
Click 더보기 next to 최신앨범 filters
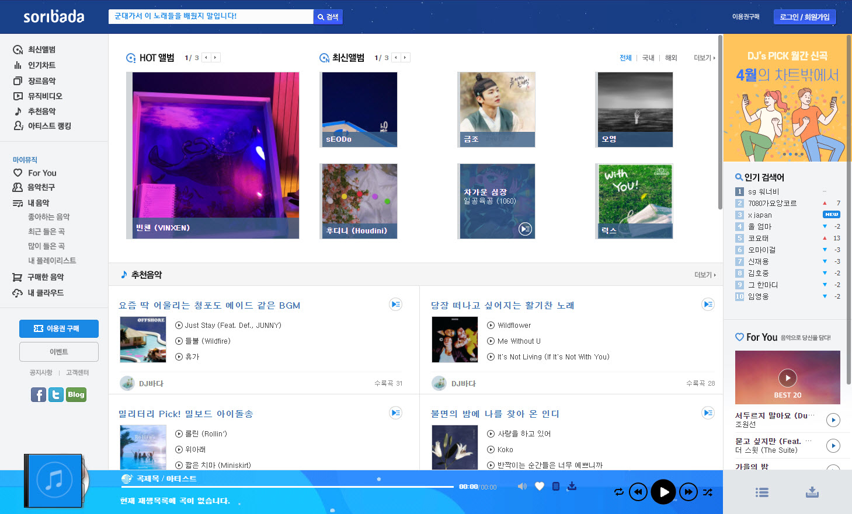704,58
